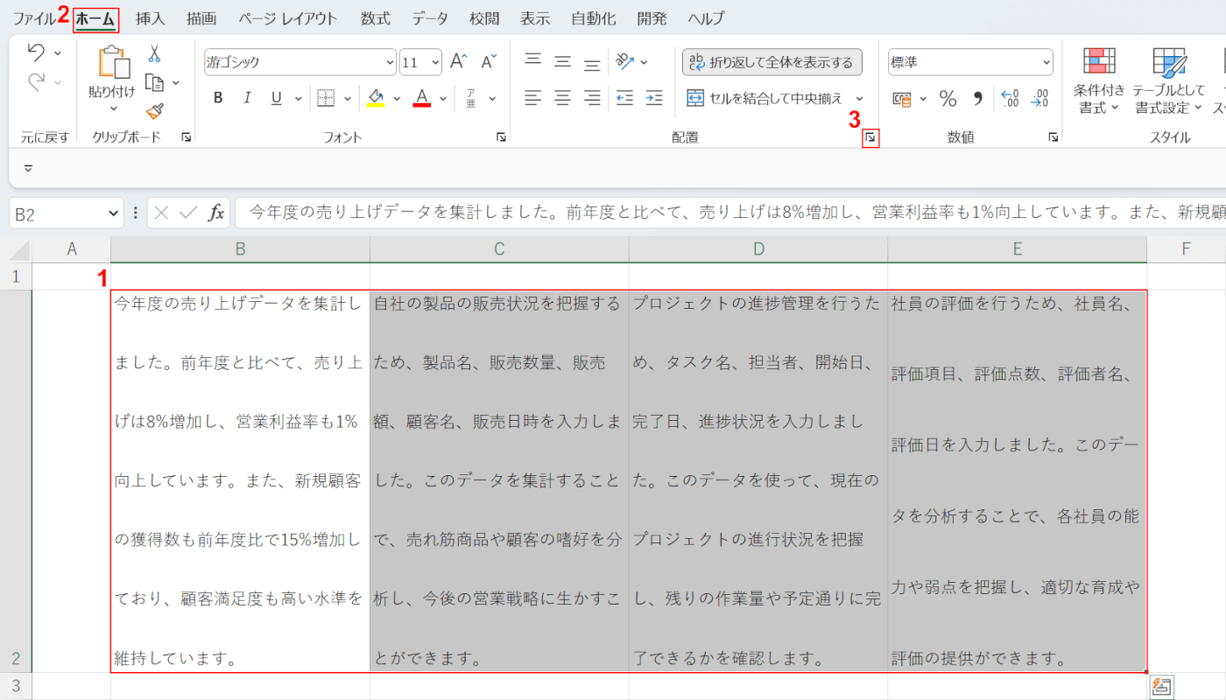Open the alignment settings dialog launcher
This screenshot has height=700, width=1226.
click(x=870, y=137)
